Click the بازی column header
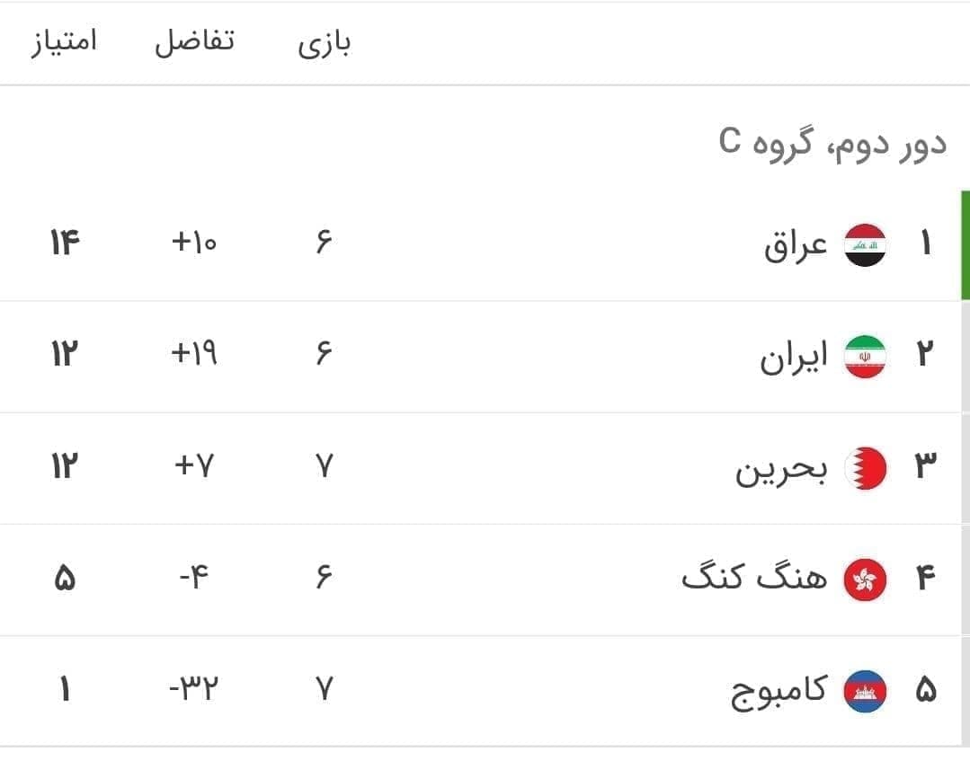Viewport: 970px width, 761px height. click(x=325, y=44)
